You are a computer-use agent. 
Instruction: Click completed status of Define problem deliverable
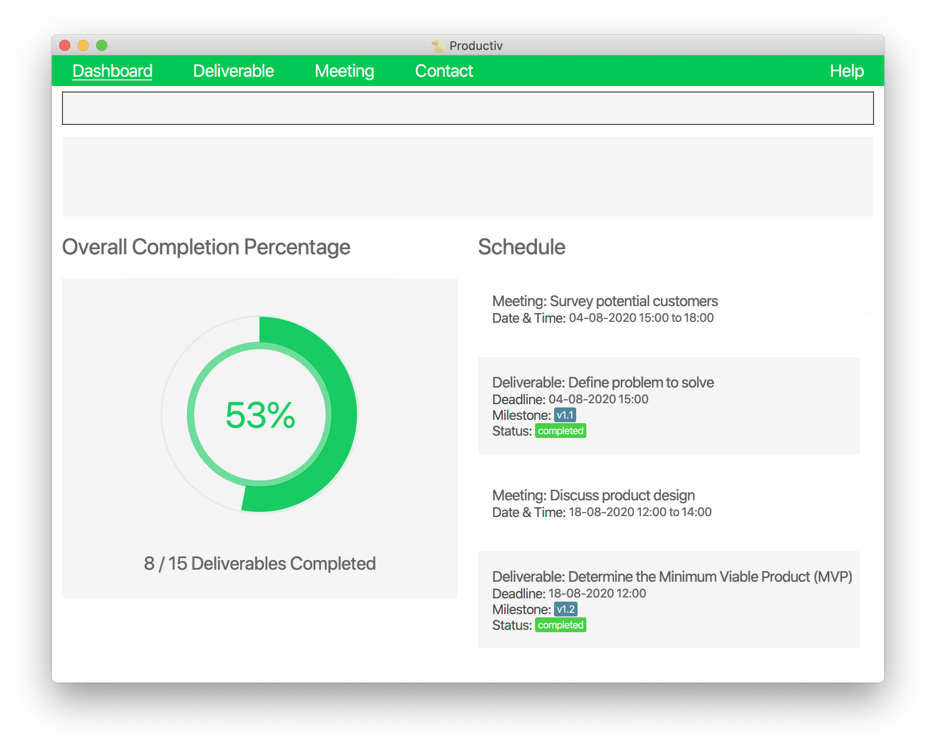click(x=560, y=431)
